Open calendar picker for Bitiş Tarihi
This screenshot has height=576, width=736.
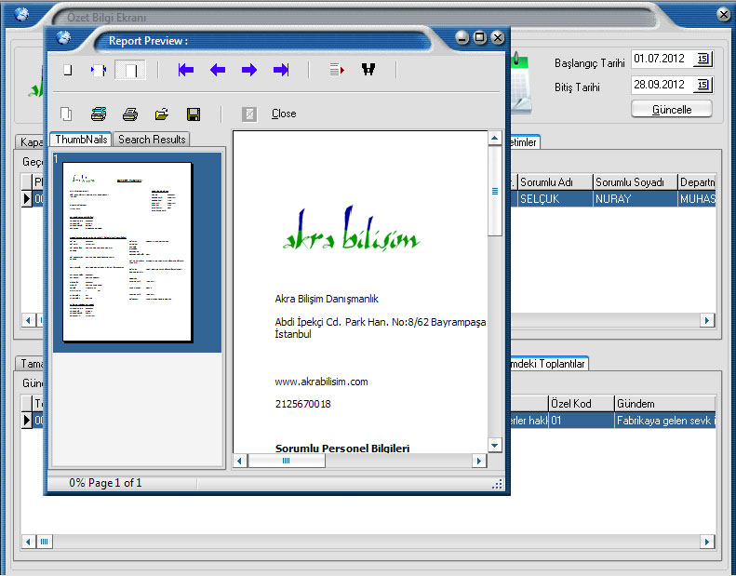point(703,85)
